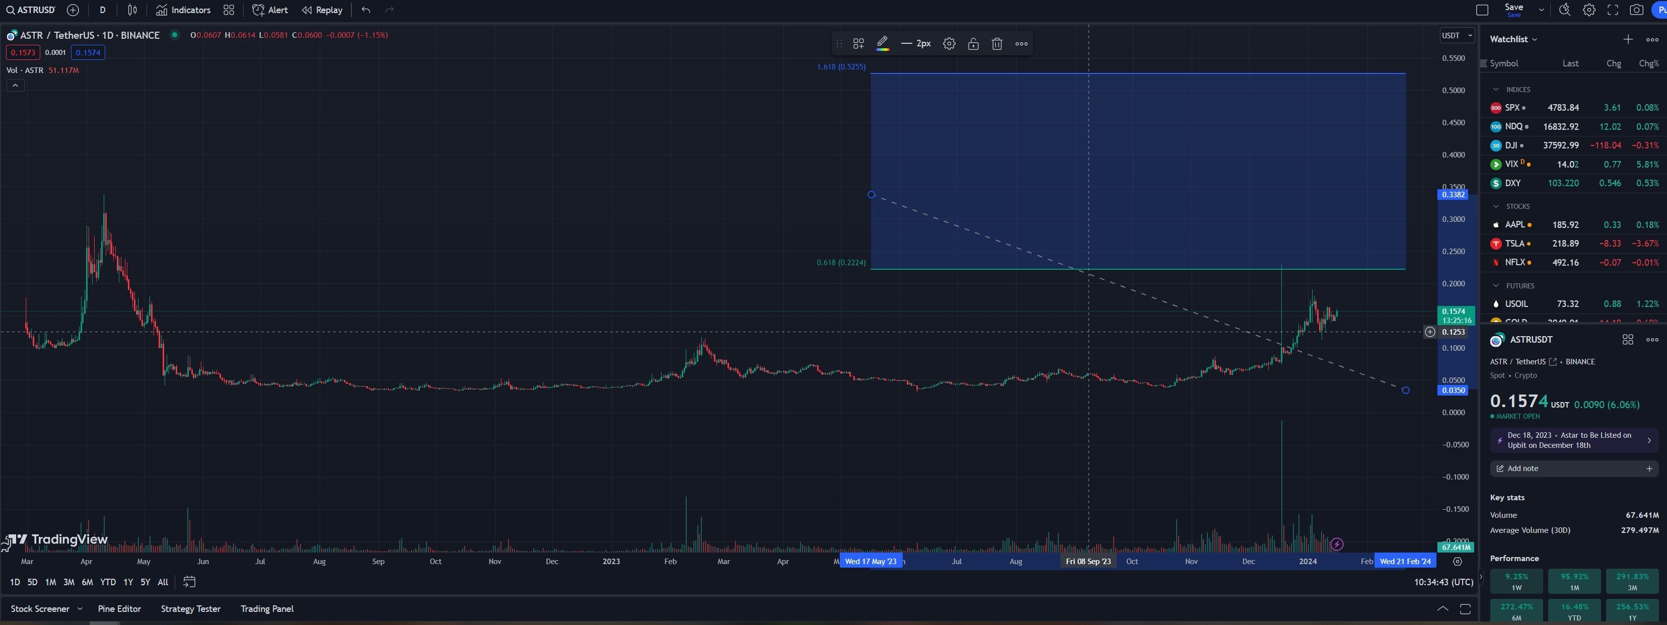The width and height of the screenshot is (1667, 625).
Task: Start bar Replay mode
Action: coord(322,10)
